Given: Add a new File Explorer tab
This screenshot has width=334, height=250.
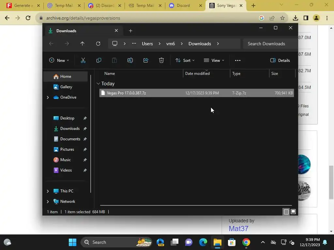Looking at the screenshot, I should tap(130, 31).
